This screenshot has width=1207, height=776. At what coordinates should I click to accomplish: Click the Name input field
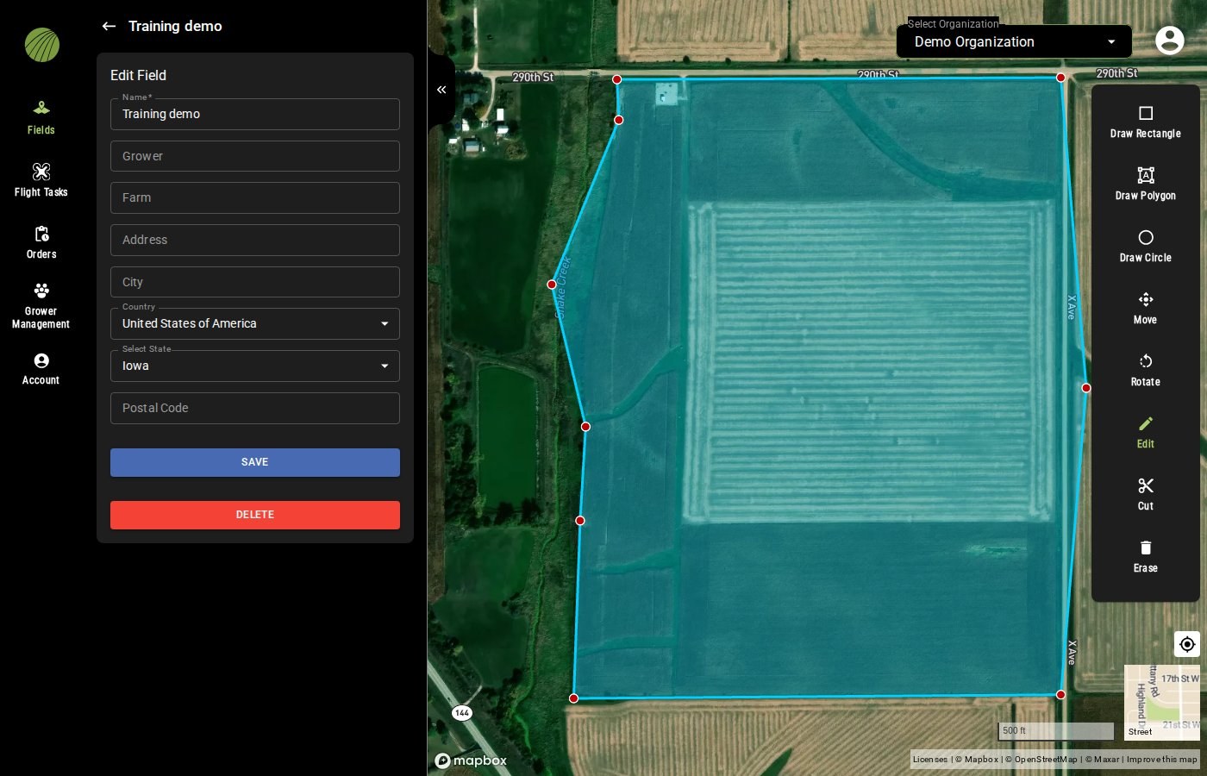pos(255,114)
